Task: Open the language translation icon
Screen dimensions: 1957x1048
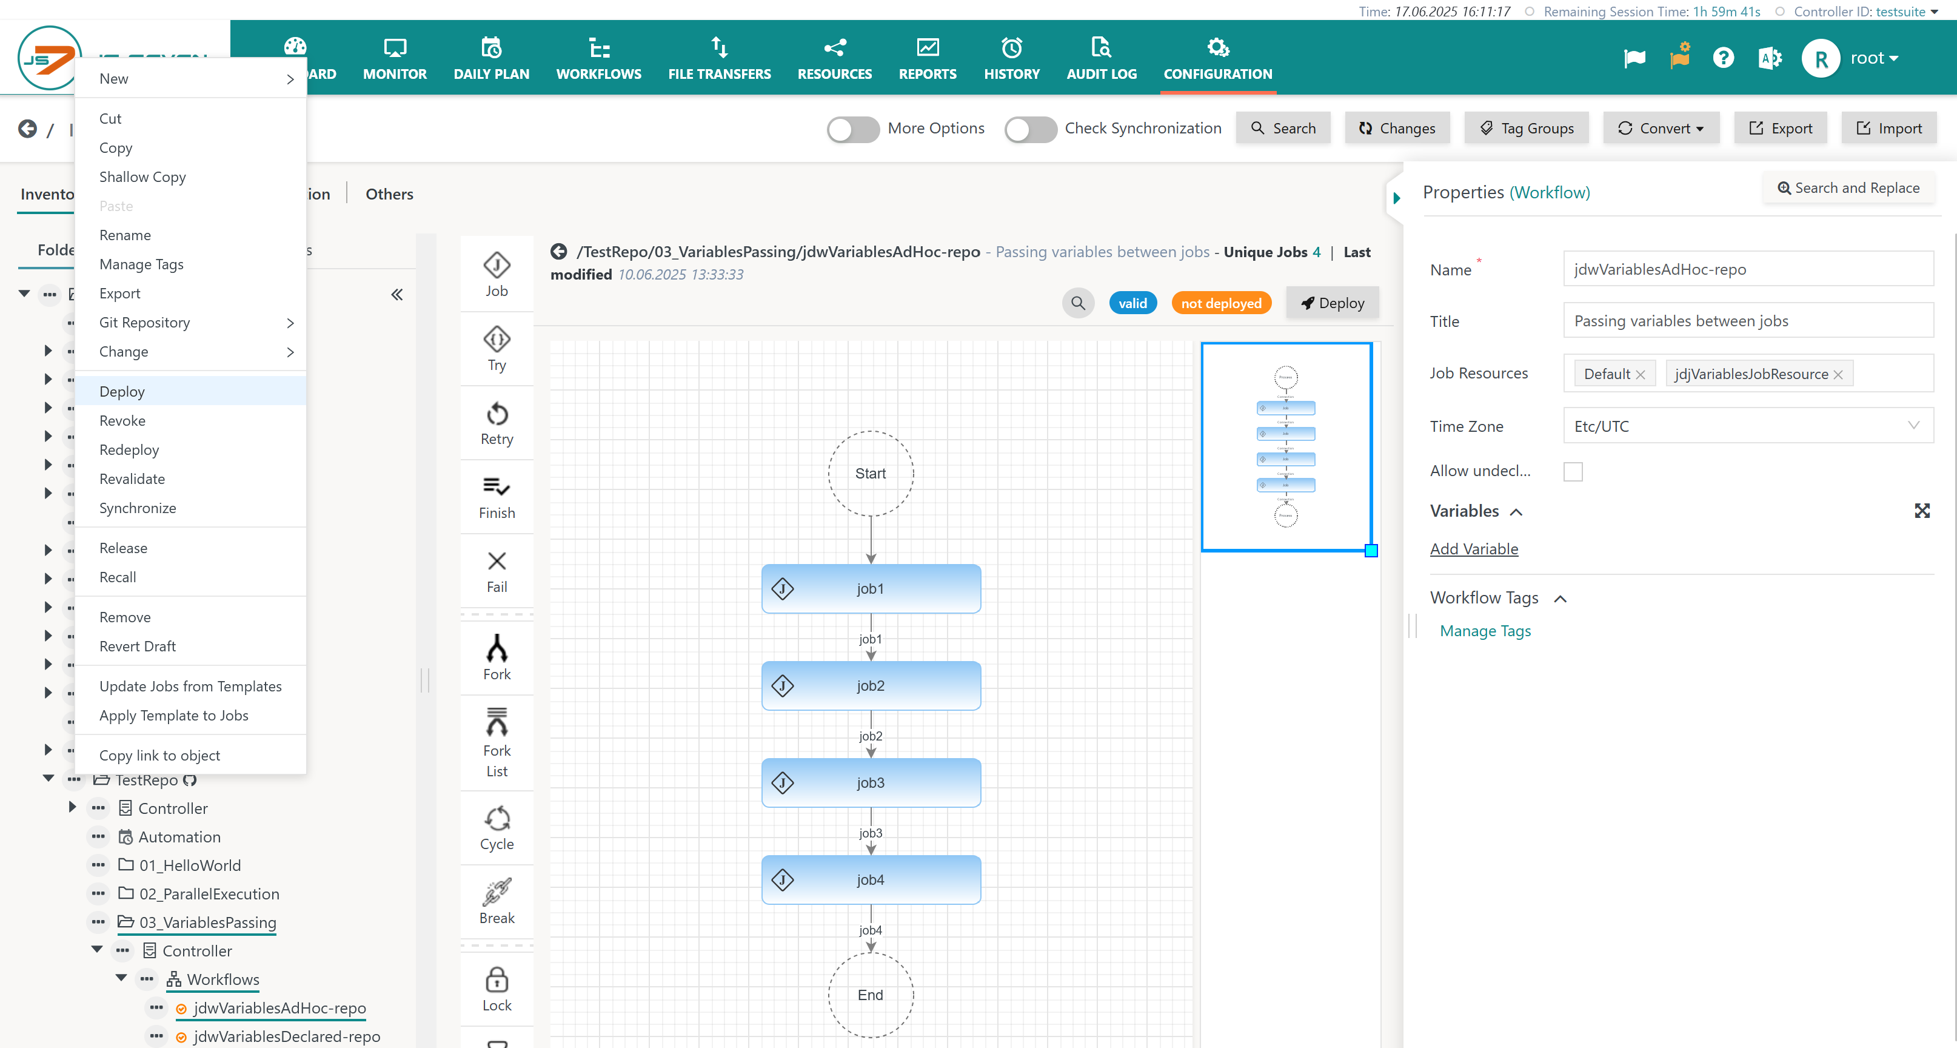Action: (x=1769, y=58)
